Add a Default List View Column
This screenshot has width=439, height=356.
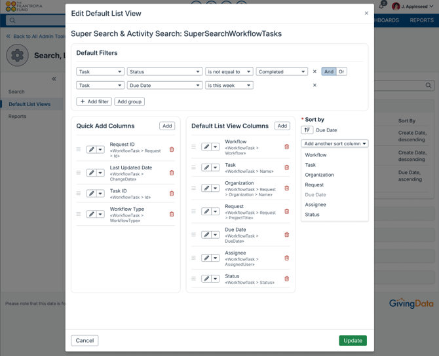point(282,126)
